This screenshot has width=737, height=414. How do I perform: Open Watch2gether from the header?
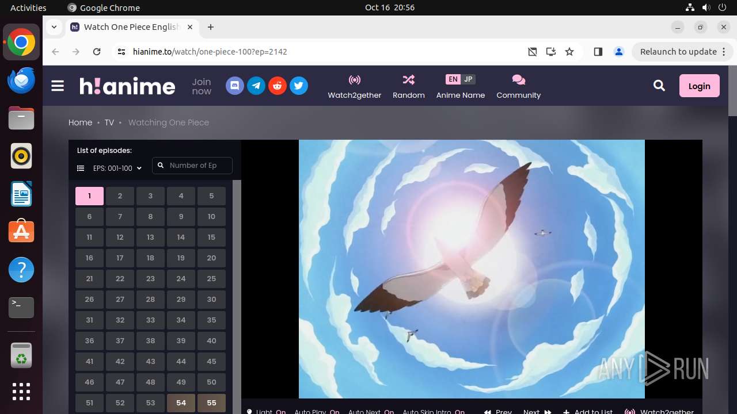(x=355, y=87)
